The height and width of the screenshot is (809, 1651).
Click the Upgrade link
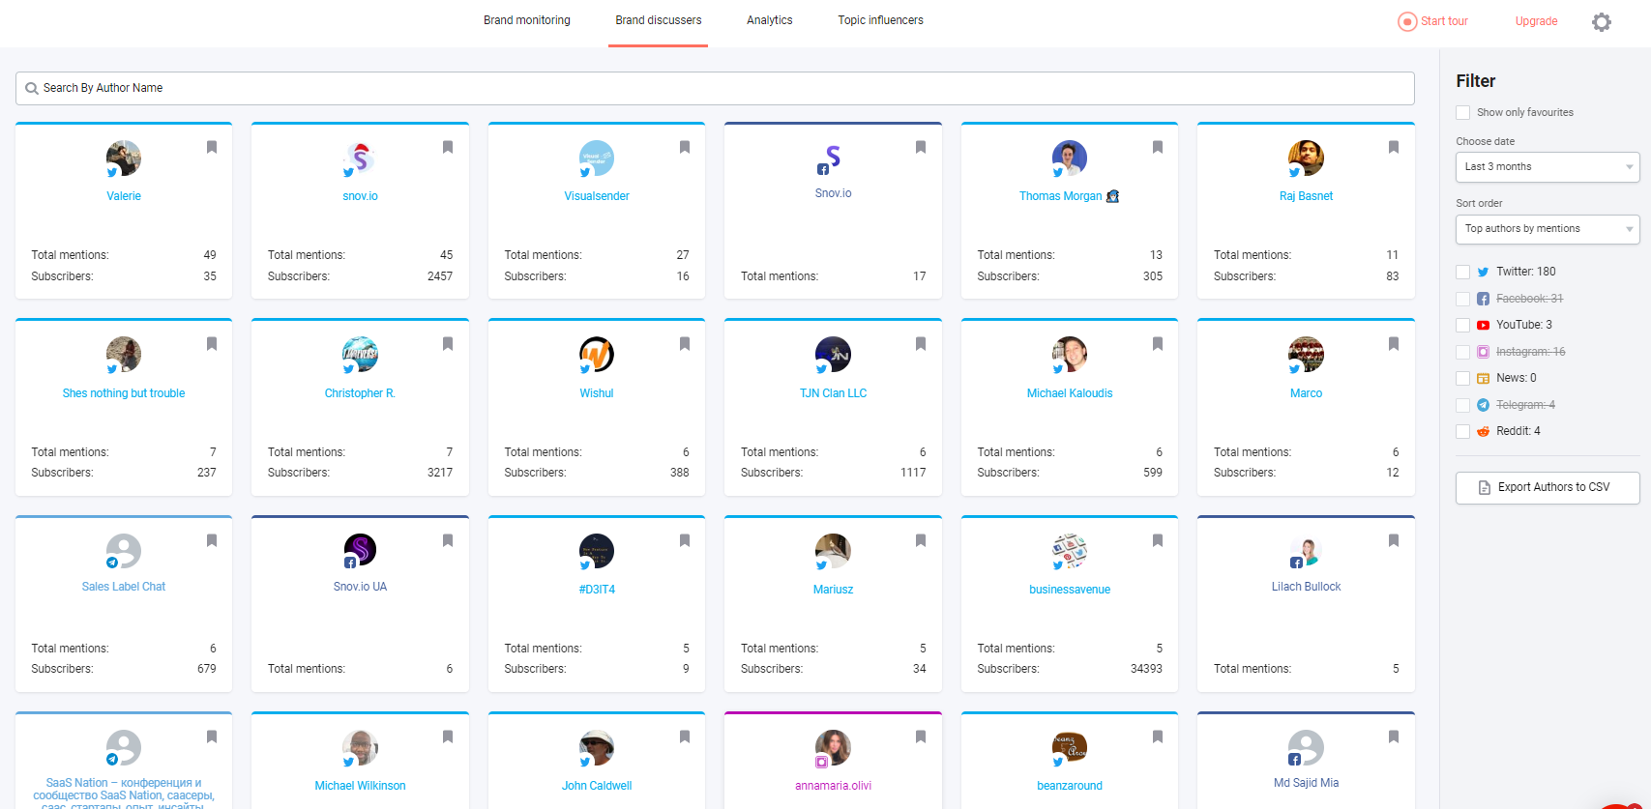1537,21
